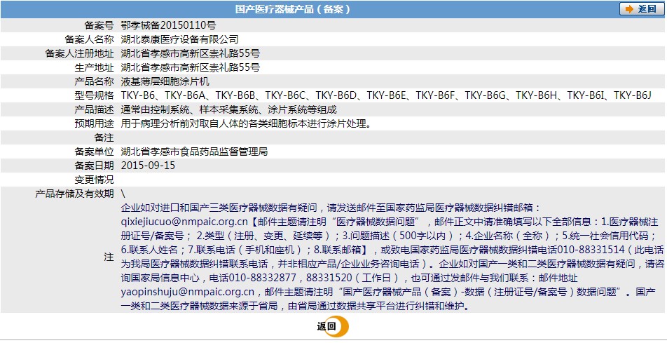Click the 备案日期 label
This screenshot has width=667, height=343.
point(95,166)
